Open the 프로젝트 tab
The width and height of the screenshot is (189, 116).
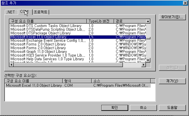(41, 12)
